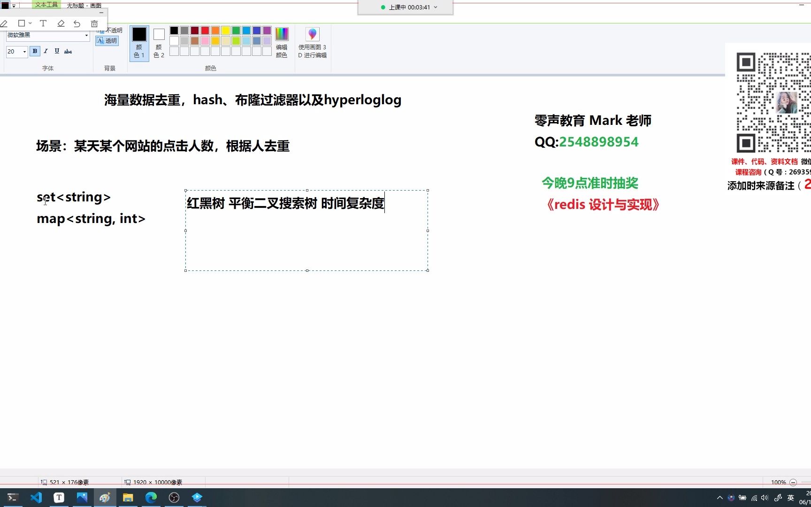Click the zoom out minus button in the status bar
The height and width of the screenshot is (507, 811).
[x=793, y=482]
